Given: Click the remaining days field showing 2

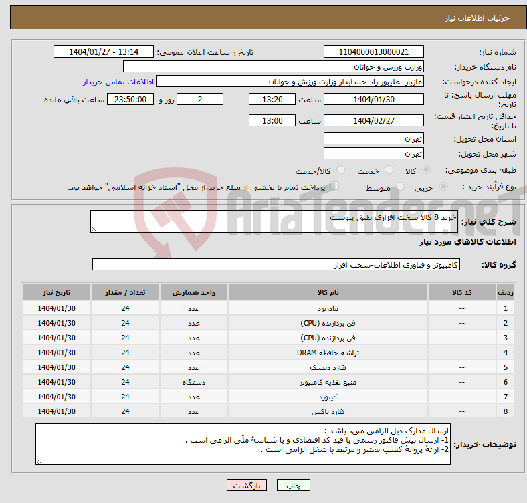Looking at the screenshot, I should coord(200,99).
